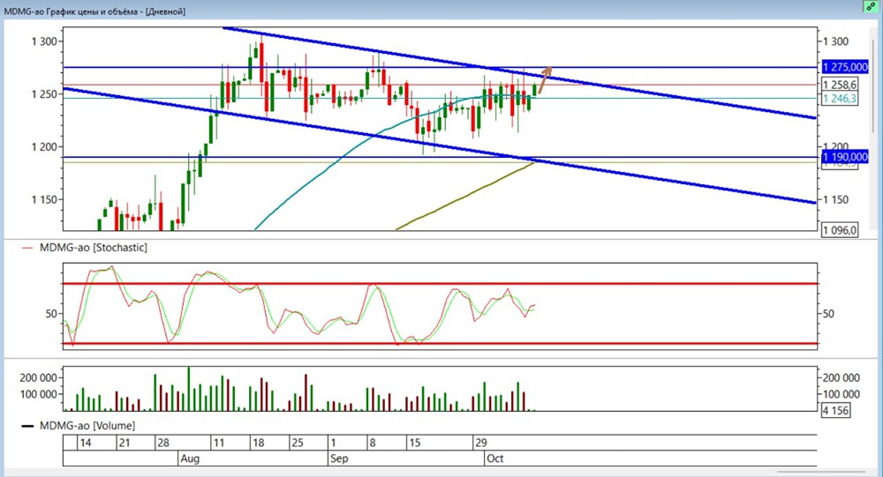
Task: Click date 18 on the time axis
Action: 258,443
